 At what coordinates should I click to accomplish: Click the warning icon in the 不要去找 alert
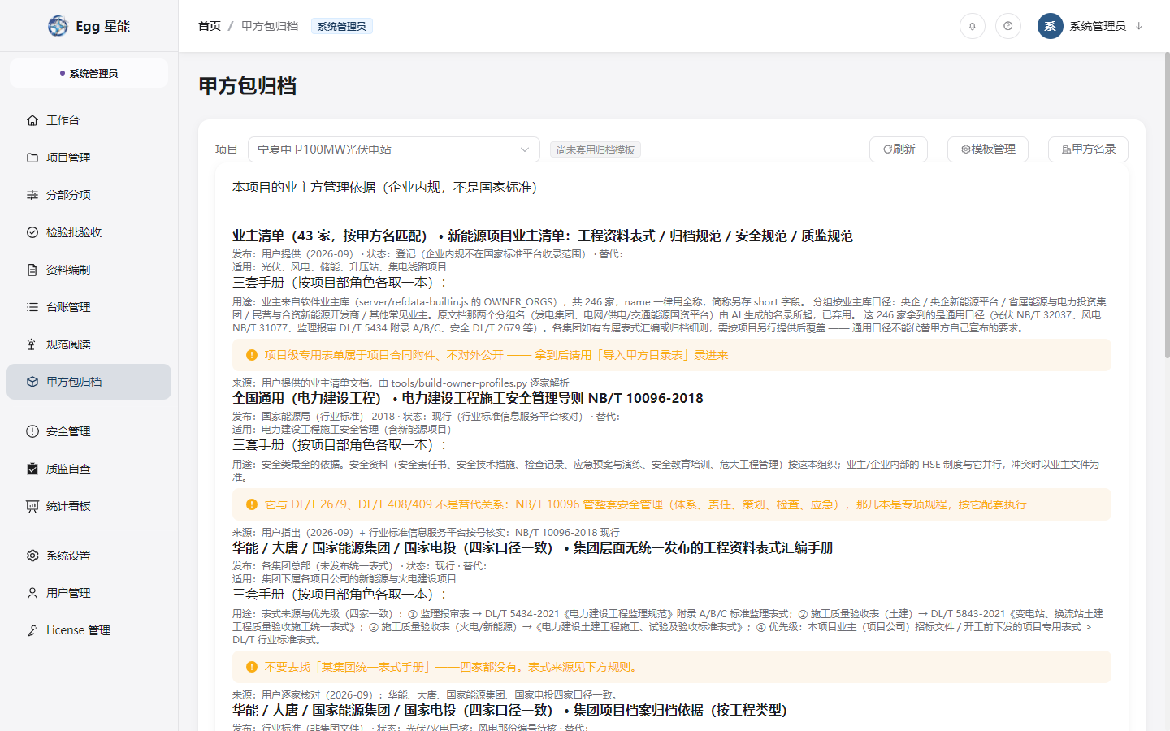coord(252,667)
